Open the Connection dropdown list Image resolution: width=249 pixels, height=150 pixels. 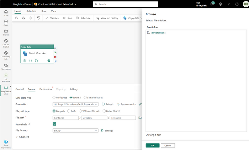point(75,104)
